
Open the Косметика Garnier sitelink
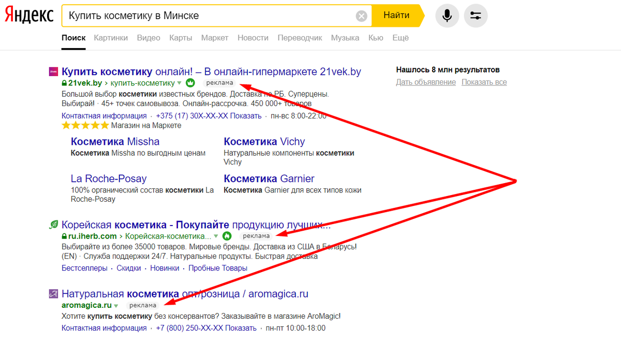pyautogui.click(x=269, y=179)
